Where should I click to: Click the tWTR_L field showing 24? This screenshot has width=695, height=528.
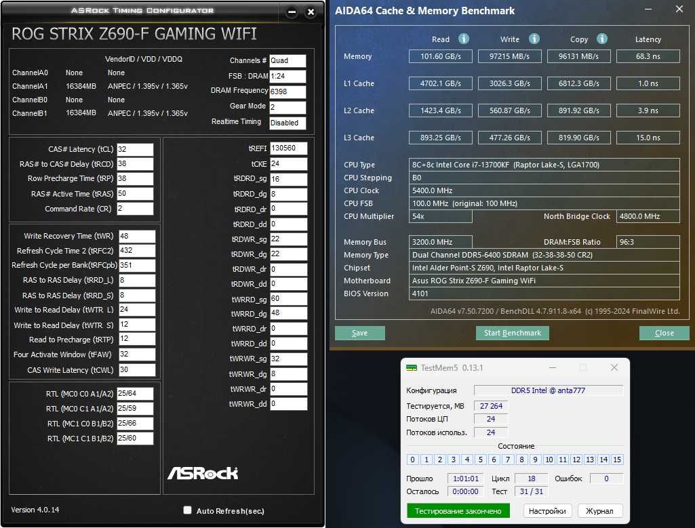click(137, 310)
